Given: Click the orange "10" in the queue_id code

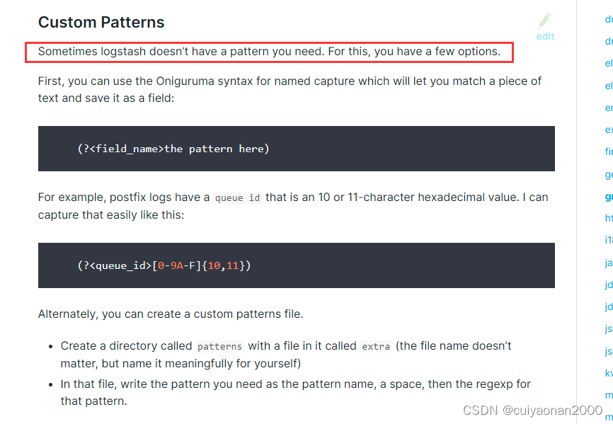Looking at the screenshot, I should click(214, 265).
